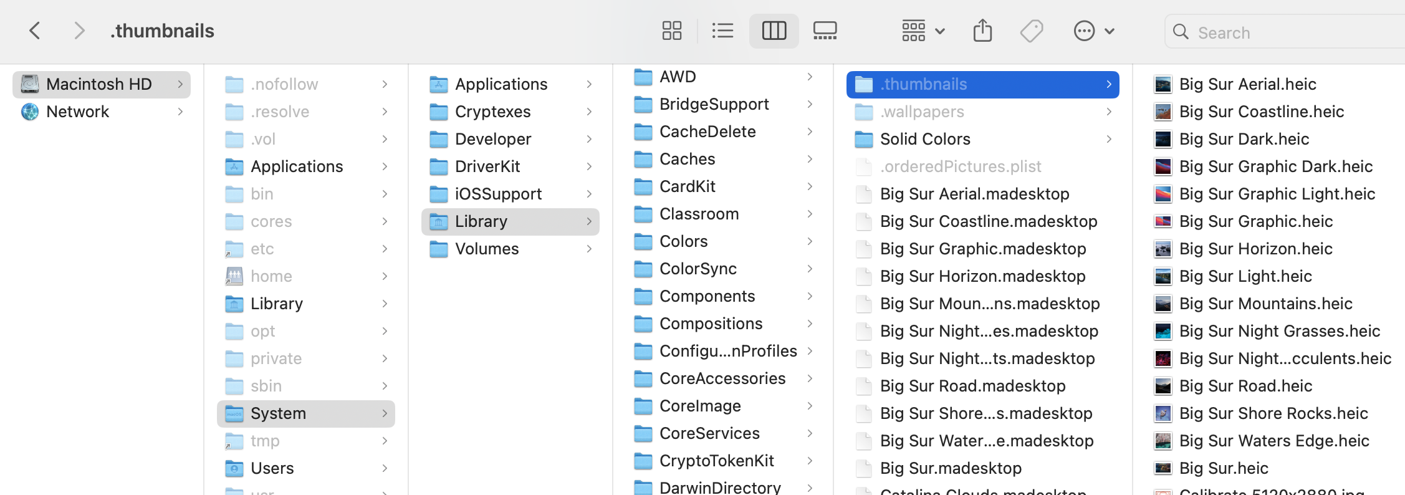Go back using the back arrow

[35, 31]
